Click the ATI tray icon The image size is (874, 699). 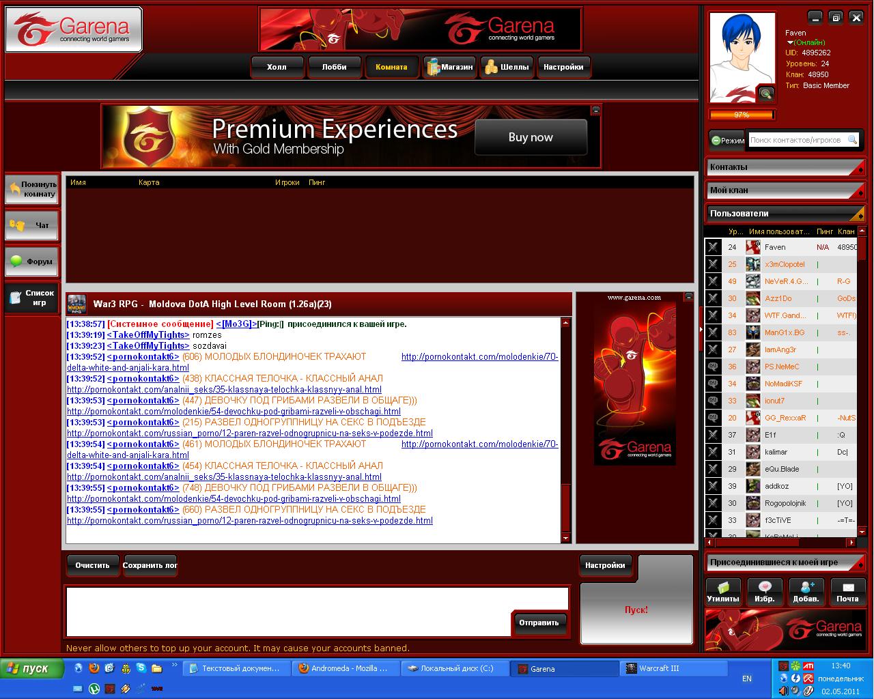808,666
